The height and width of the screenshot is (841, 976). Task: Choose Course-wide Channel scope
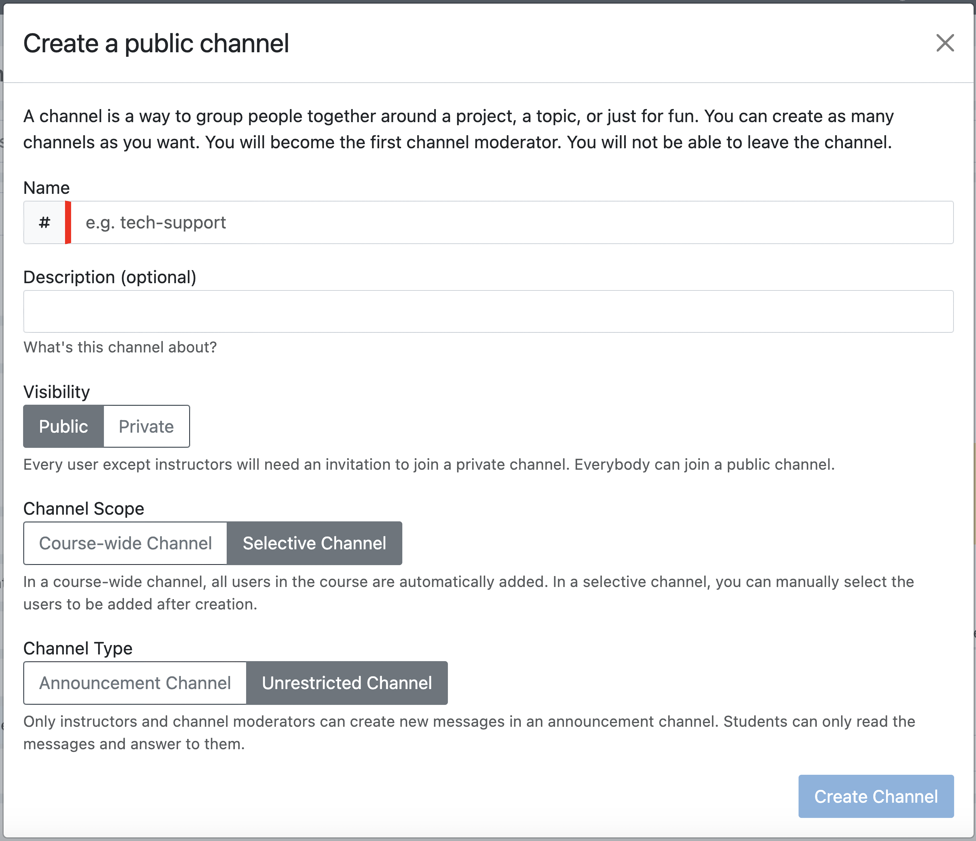125,543
